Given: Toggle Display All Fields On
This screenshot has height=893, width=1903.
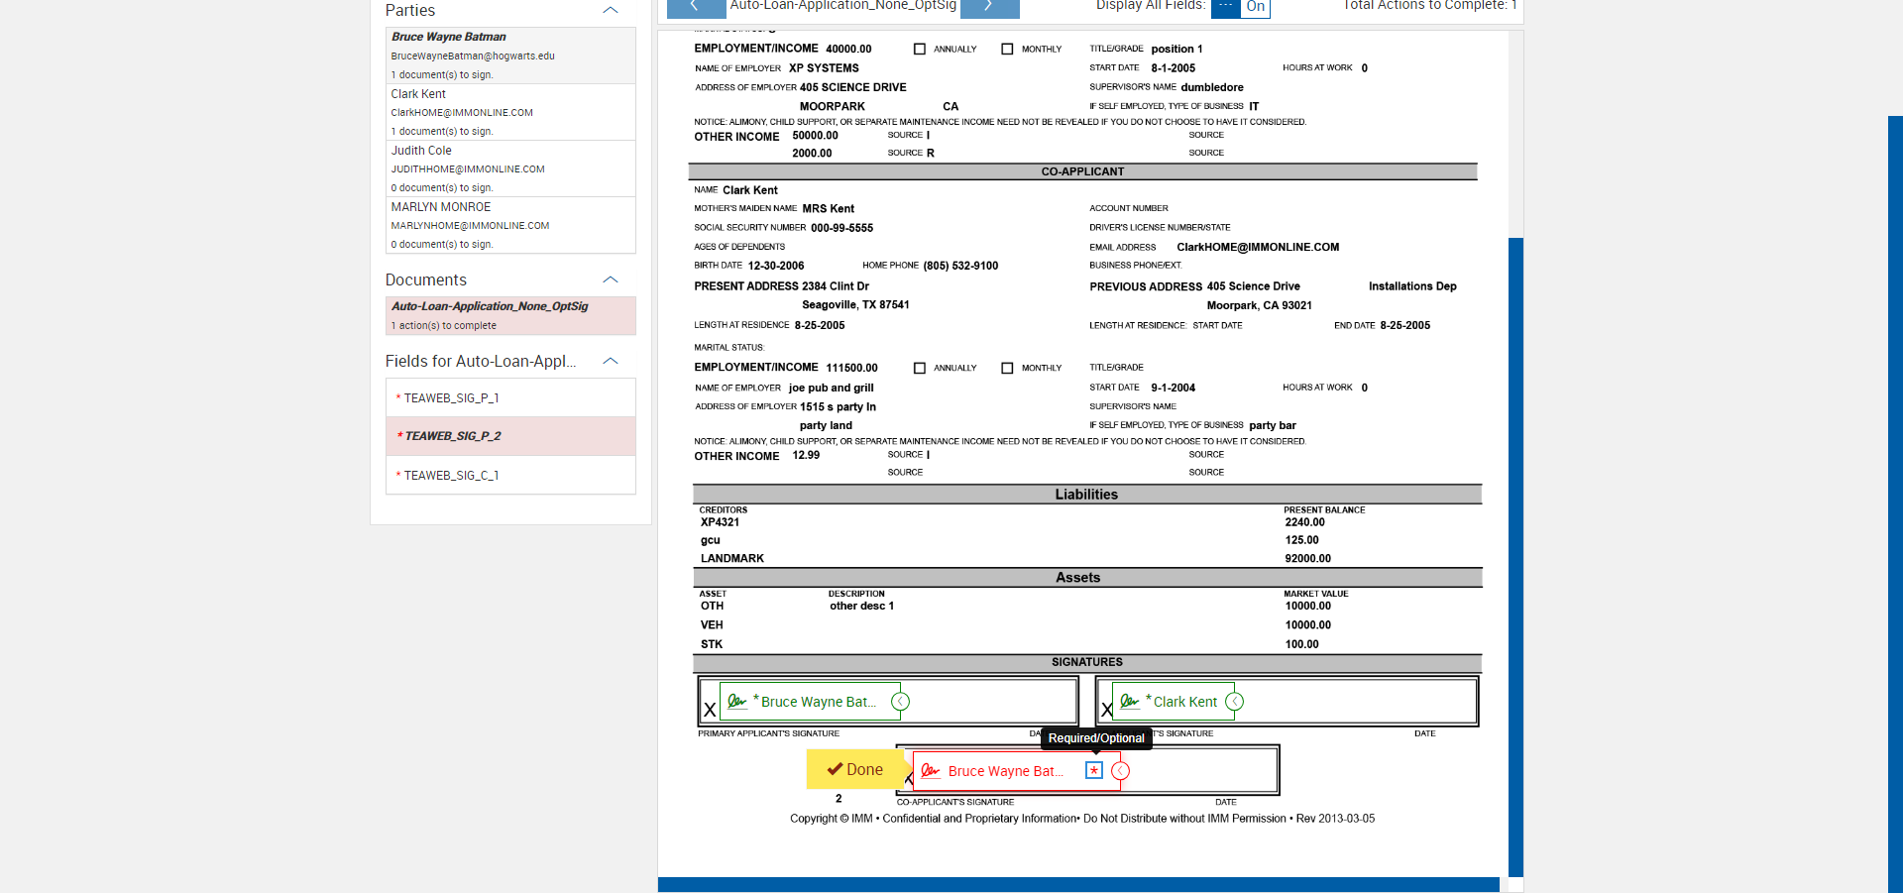Looking at the screenshot, I should click(1256, 8).
